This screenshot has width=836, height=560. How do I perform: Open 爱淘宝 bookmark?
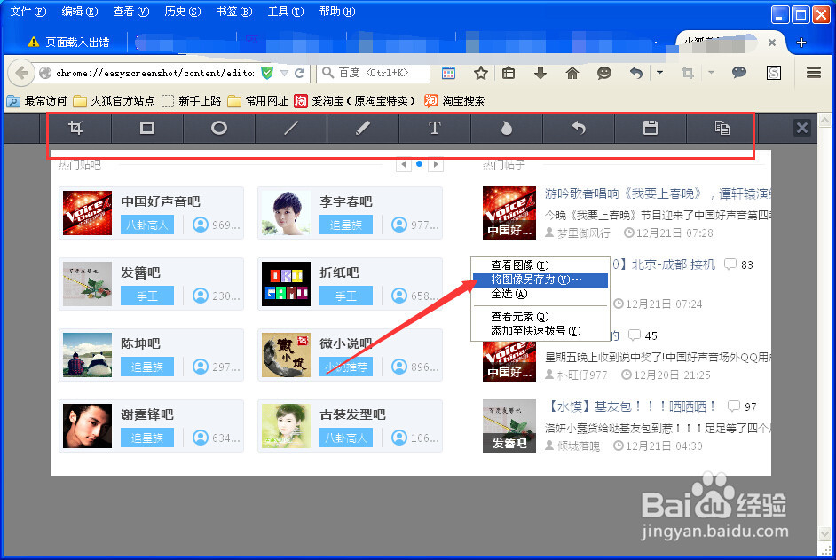click(355, 101)
